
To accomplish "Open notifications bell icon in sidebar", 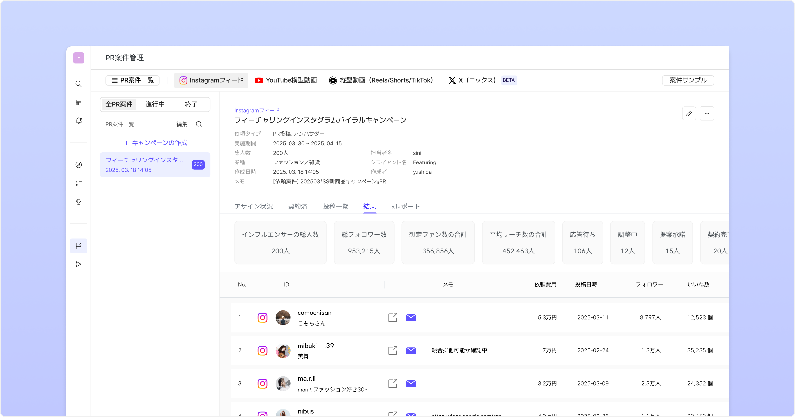I will pos(79,121).
